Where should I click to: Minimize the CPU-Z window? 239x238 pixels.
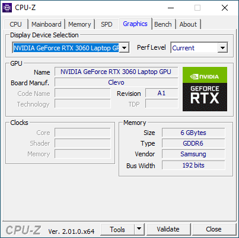(171, 8)
